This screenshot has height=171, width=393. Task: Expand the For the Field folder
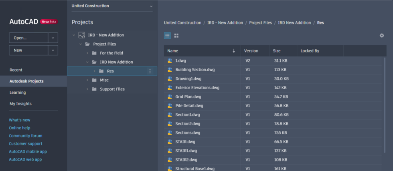click(x=87, y=53)
